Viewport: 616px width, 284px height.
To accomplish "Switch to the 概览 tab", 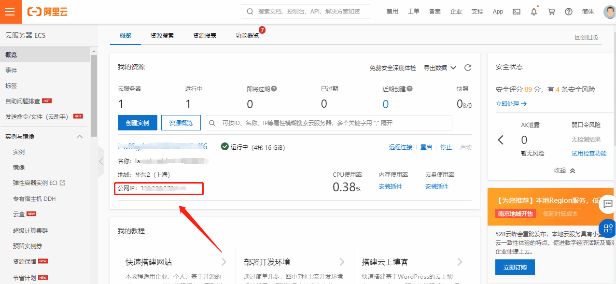I will coord(126,36).
